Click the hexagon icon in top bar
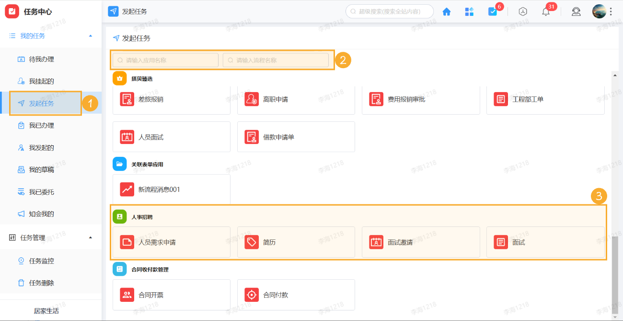 click(x=523, y=12)
